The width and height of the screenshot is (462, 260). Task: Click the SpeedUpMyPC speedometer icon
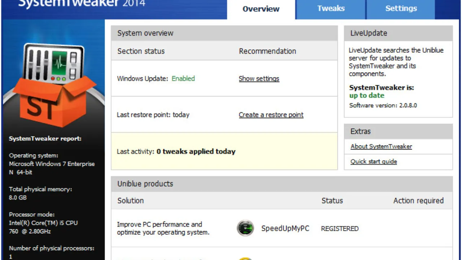(x=245, y=228)
